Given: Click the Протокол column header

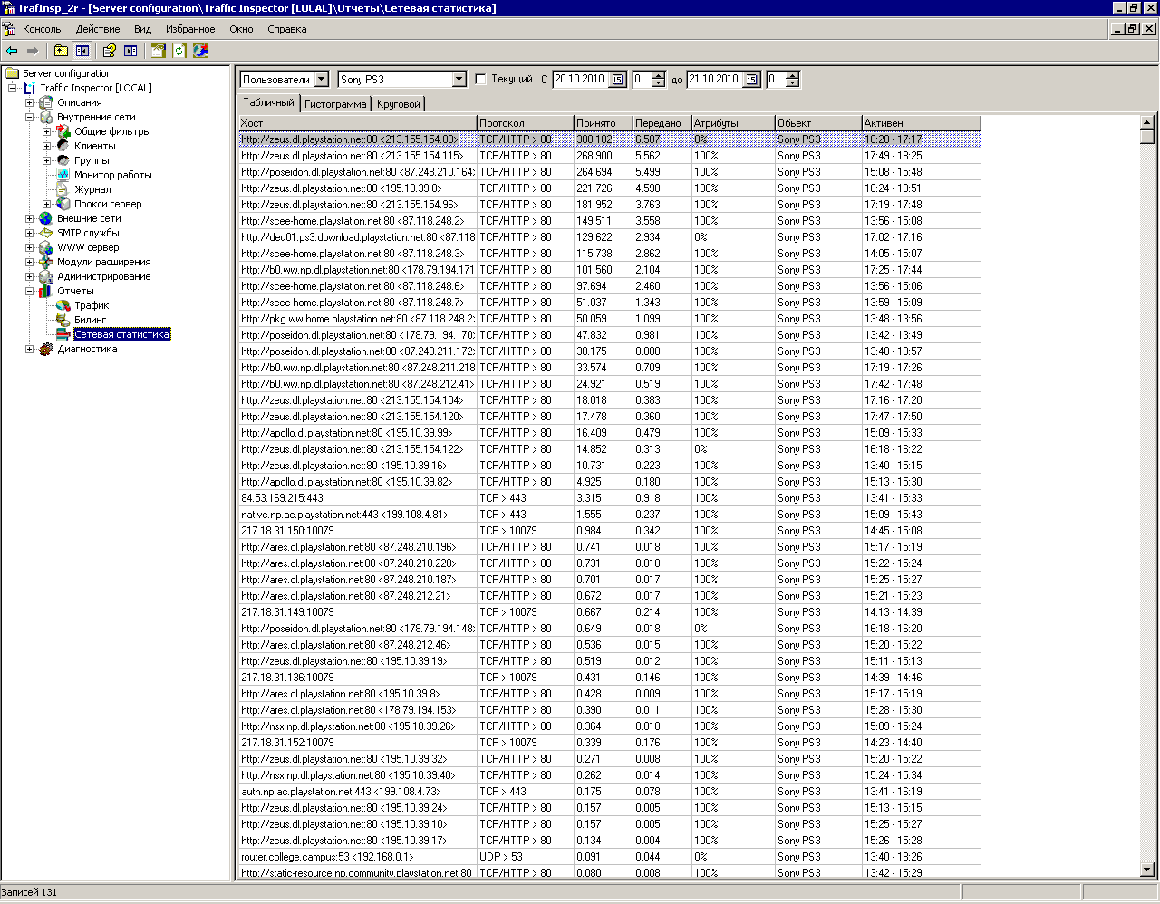Looking at the screenshot, I should 524,123.
